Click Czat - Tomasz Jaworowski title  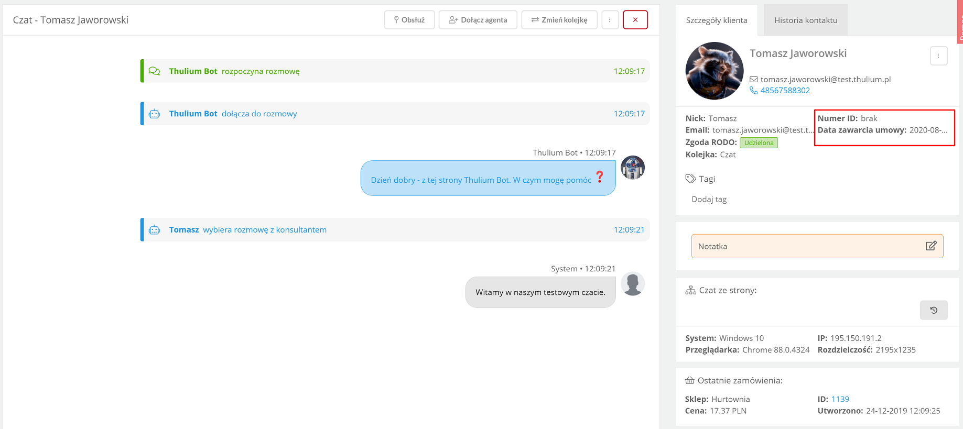71,20
